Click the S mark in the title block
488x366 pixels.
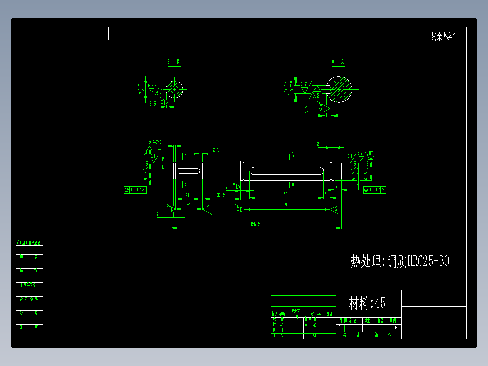coord(339,327)
